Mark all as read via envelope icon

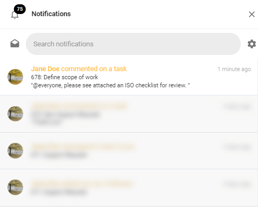15,44
